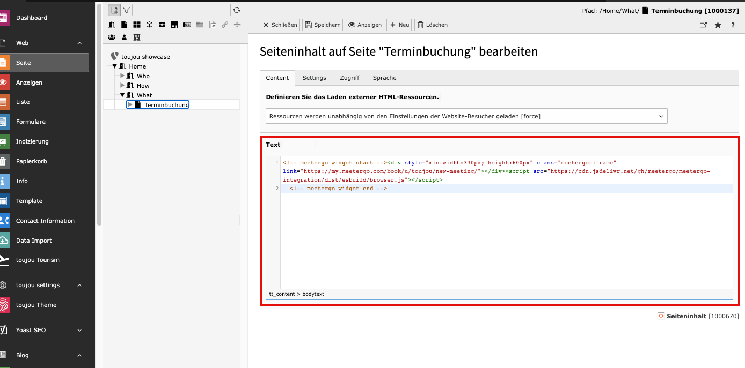Viewport: 745px width, 368px height.
Task: Refresh the page tree with the reload icon
Action: click(237, 10)
